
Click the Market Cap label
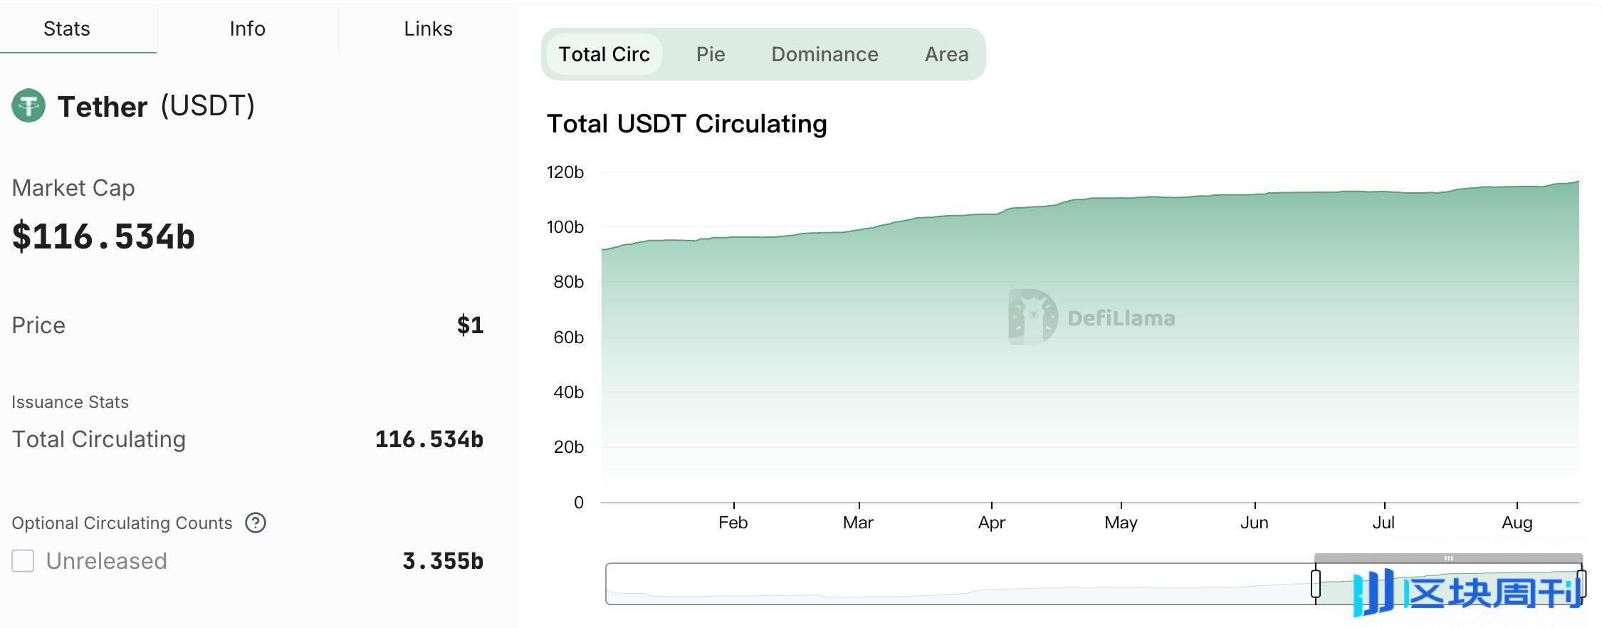(x=73, y=188)
